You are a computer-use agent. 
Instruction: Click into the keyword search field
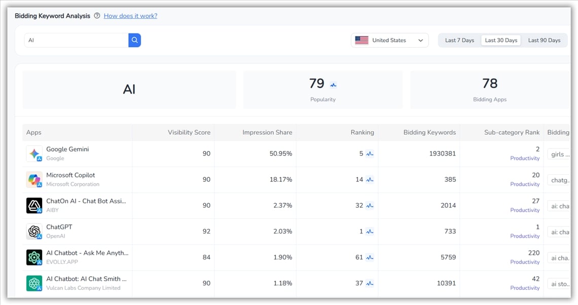pos(76,40)
